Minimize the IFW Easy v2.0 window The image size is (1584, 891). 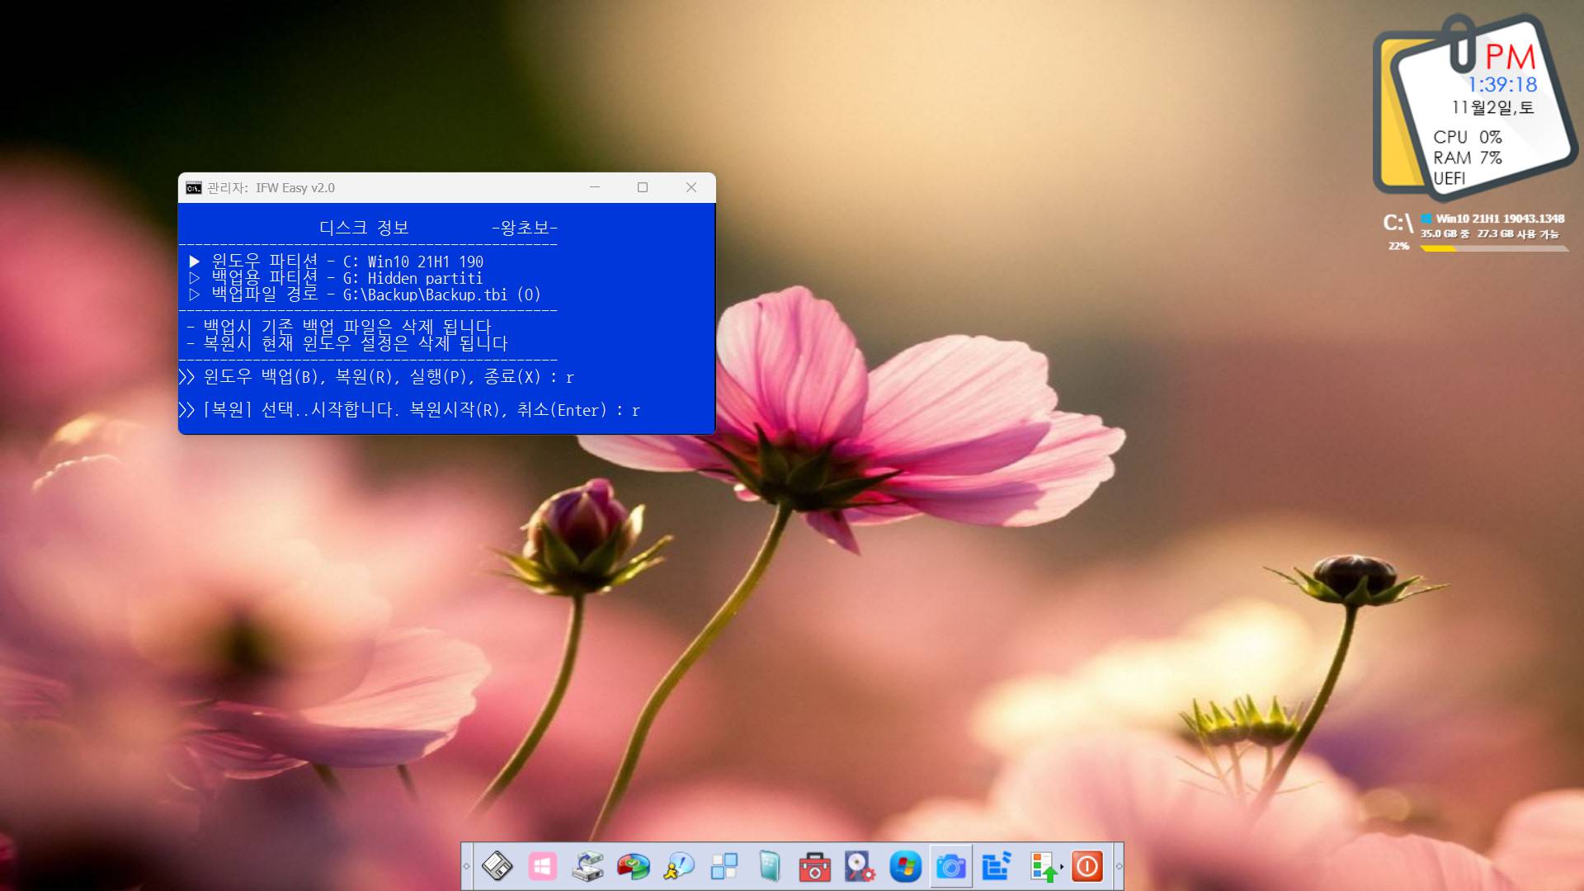point(594,187)
